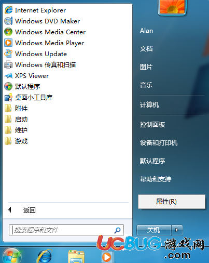Open 控制面板 from right pane

tap(152, 125)
